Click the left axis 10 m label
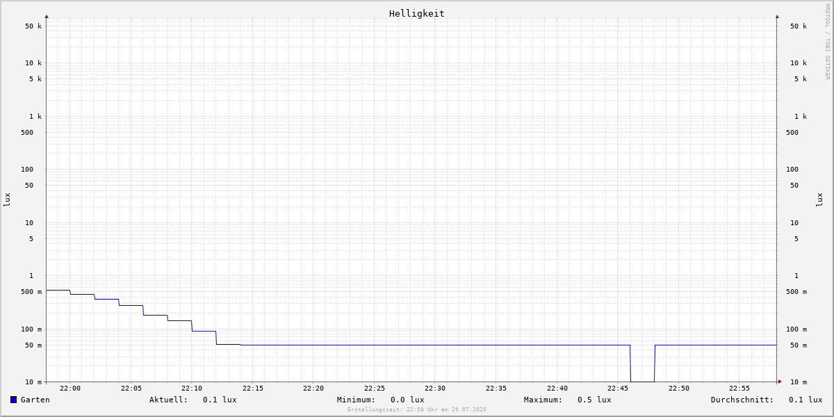 pyautogui.click(x=33, y=382)
